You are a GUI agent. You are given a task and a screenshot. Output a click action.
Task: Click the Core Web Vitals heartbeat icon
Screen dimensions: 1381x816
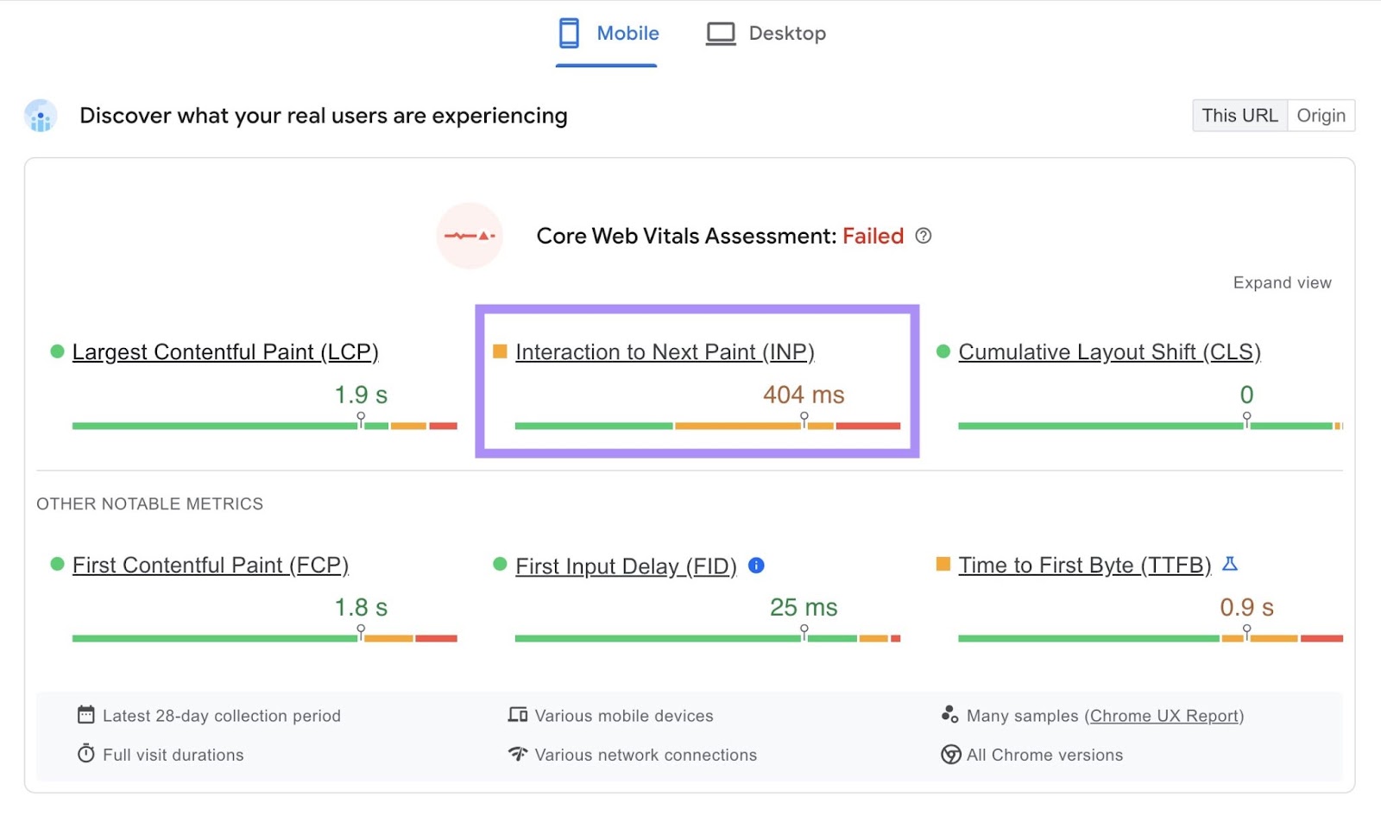[x=470, y=235]
